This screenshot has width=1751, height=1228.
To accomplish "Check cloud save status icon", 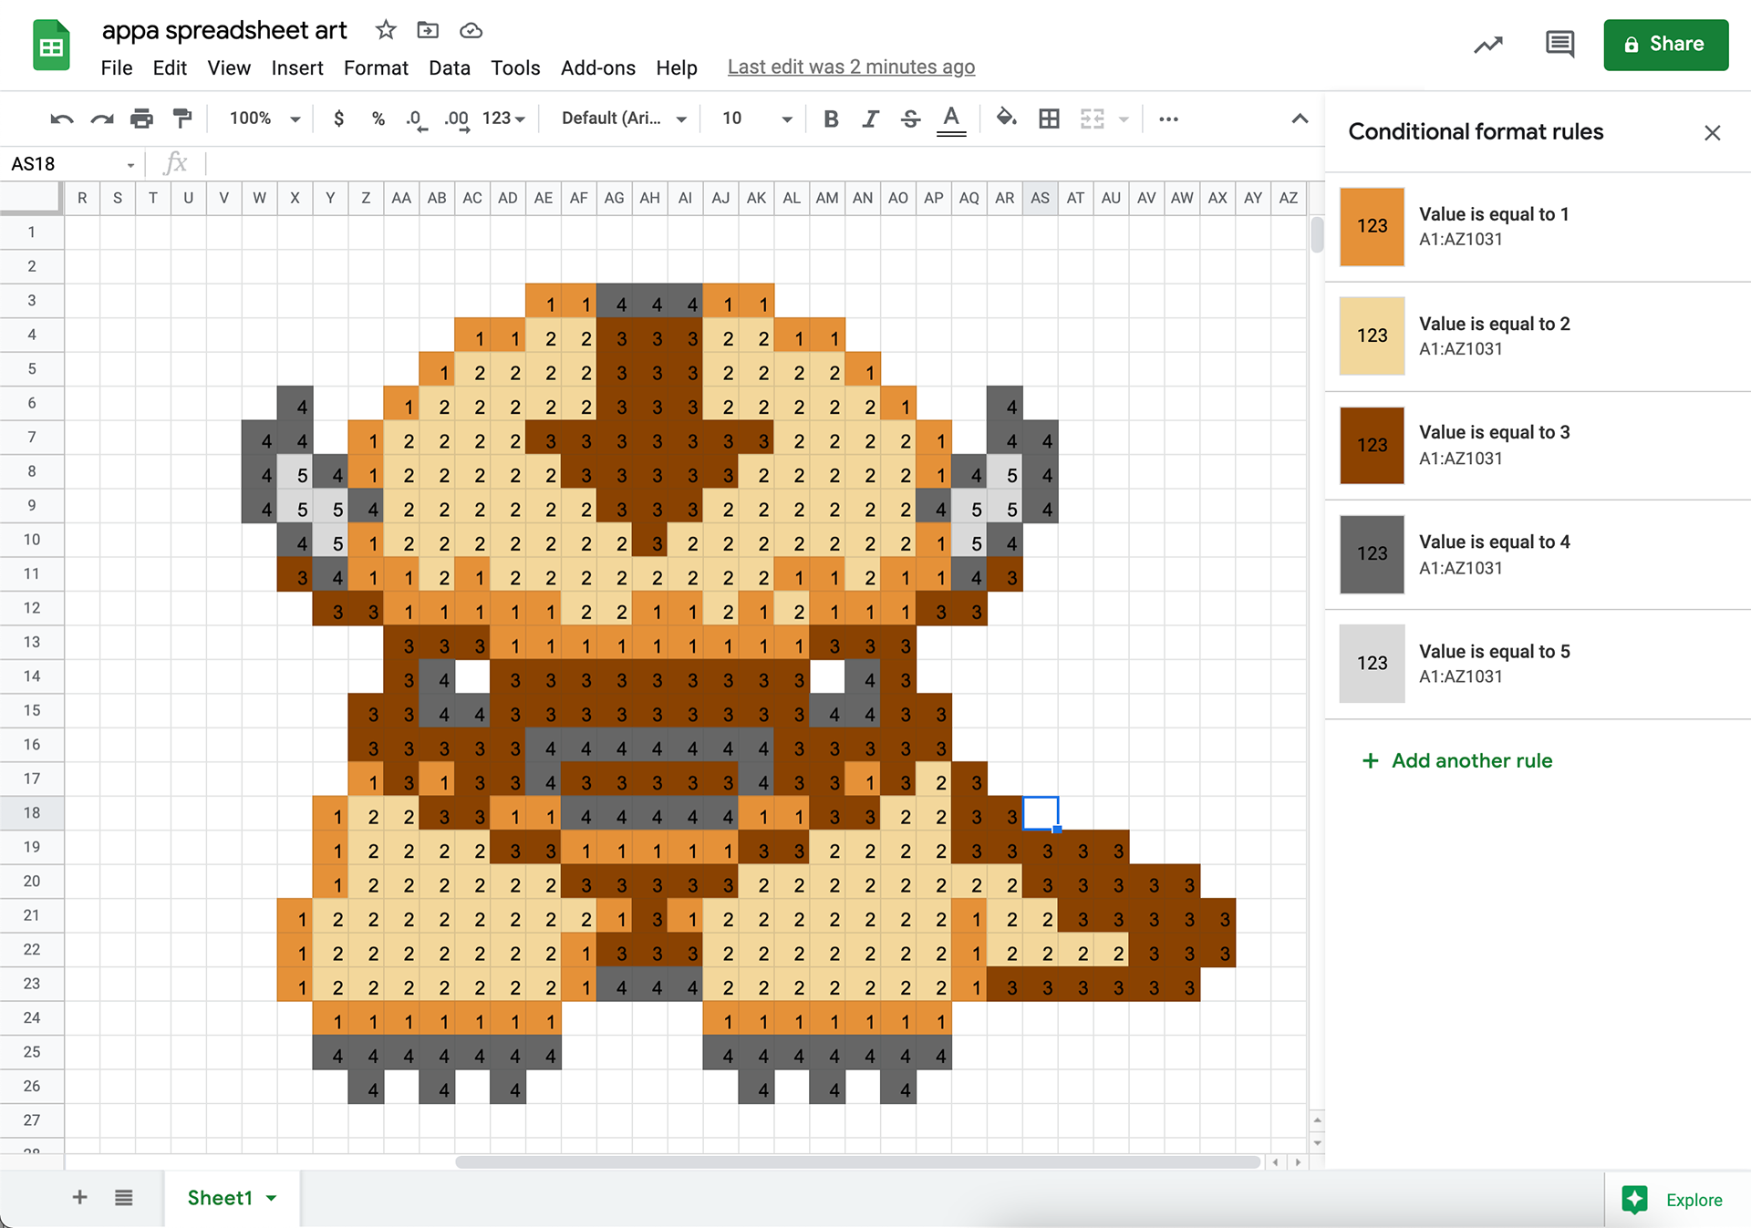I will click(471, 30).
